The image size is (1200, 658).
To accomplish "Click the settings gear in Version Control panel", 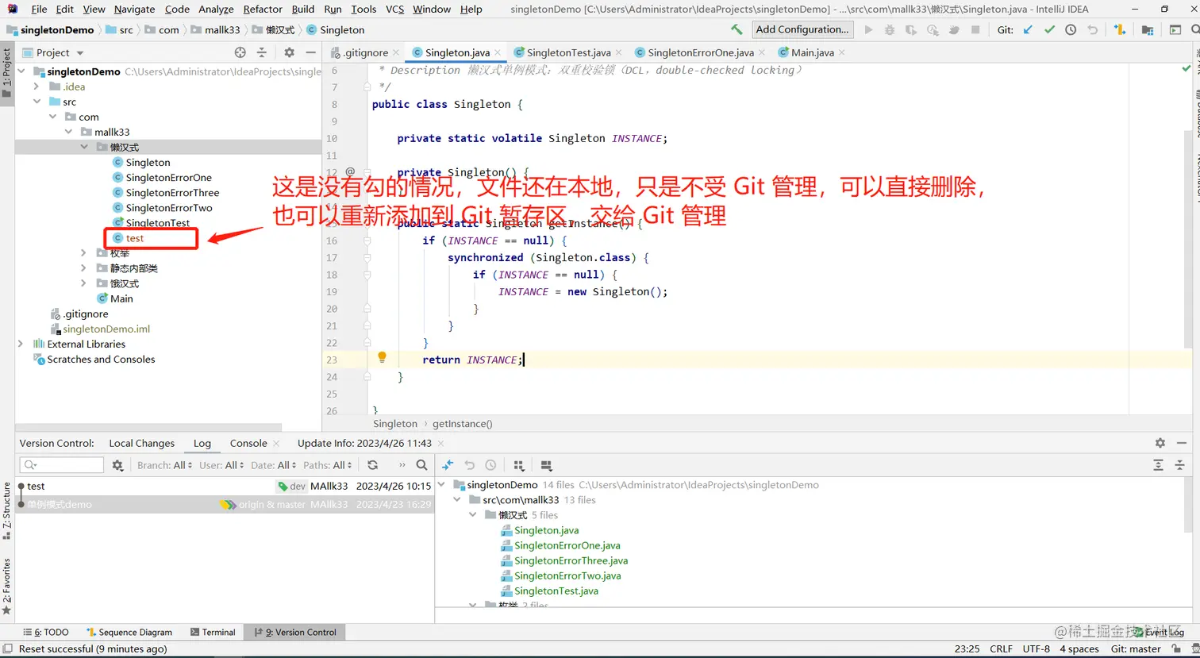I will point(1160,443).
